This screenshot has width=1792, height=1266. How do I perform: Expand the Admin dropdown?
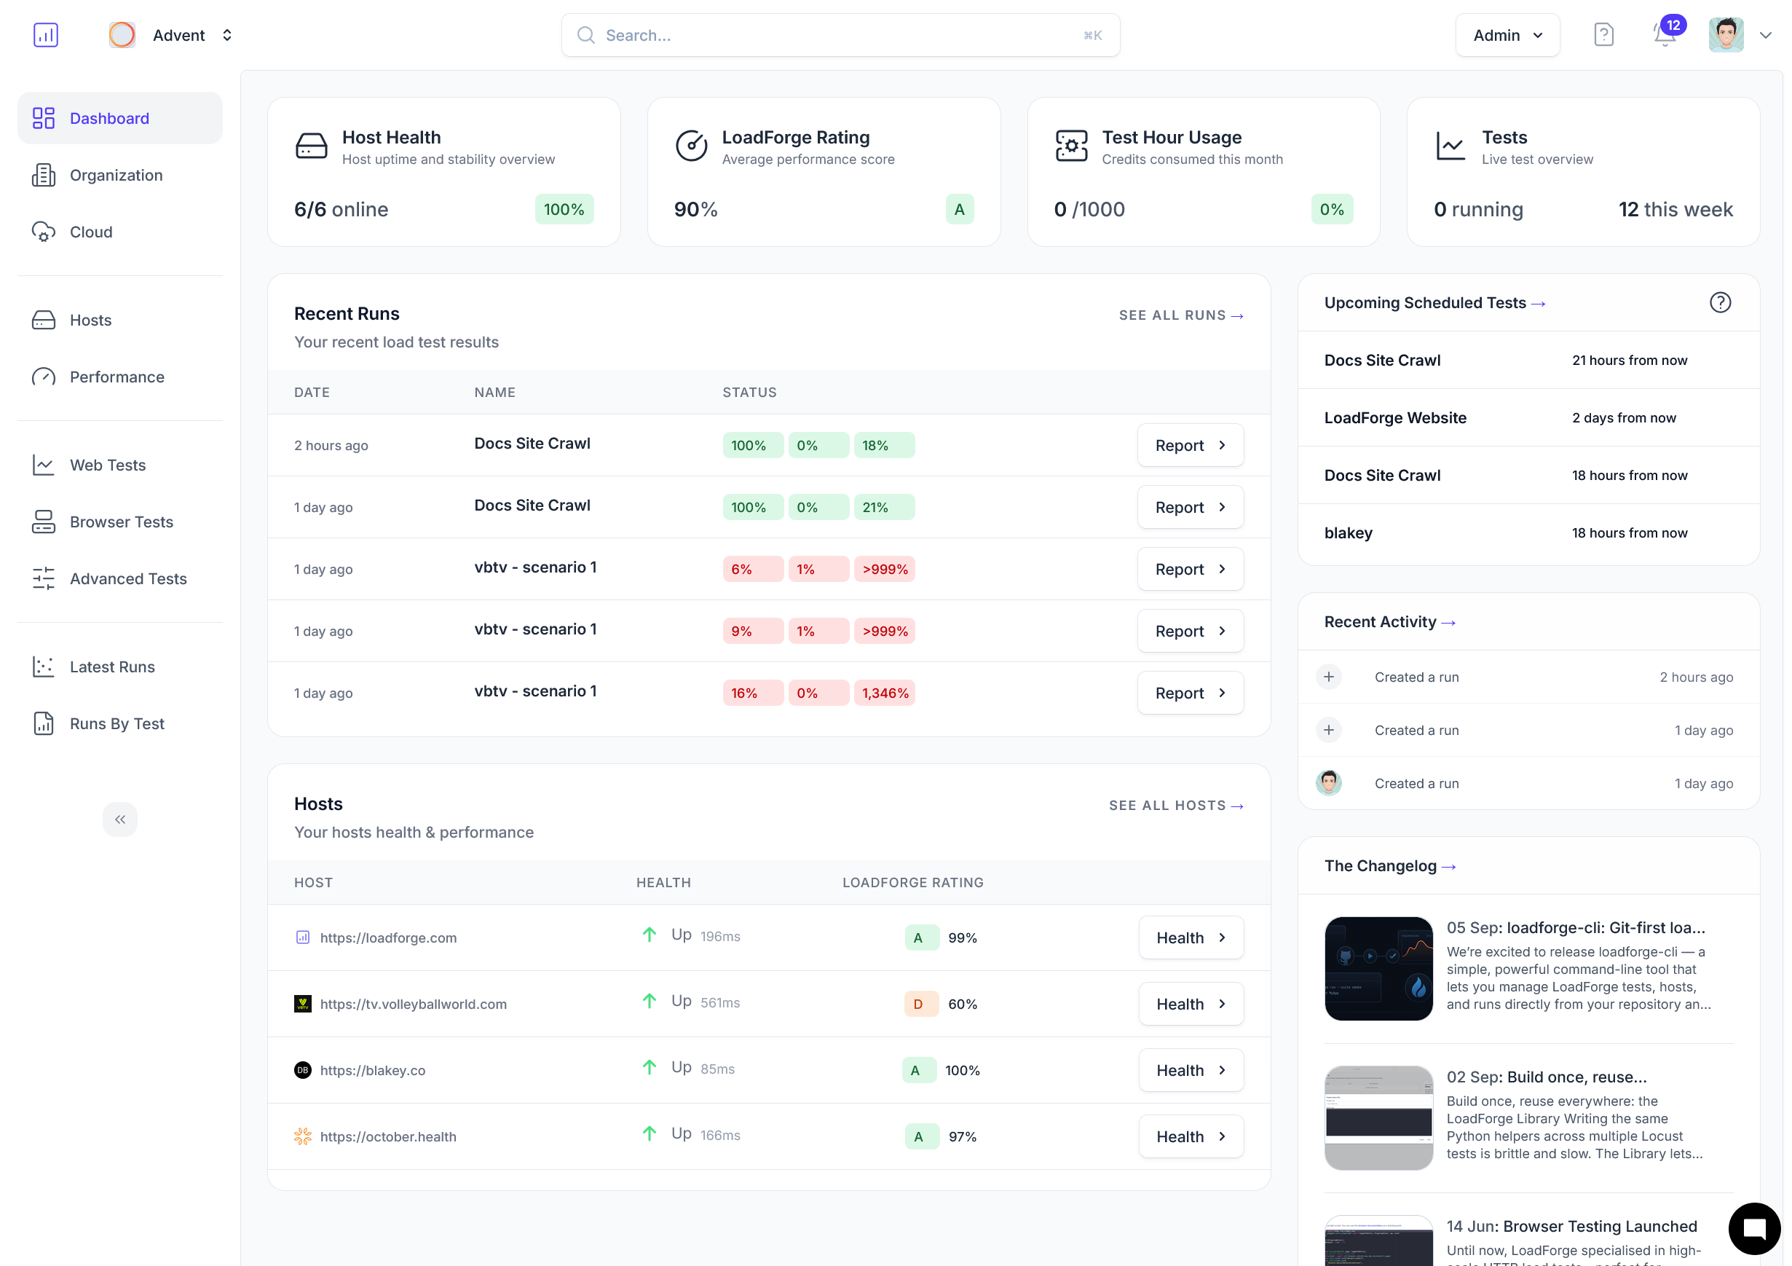(x=1507, y=35)
